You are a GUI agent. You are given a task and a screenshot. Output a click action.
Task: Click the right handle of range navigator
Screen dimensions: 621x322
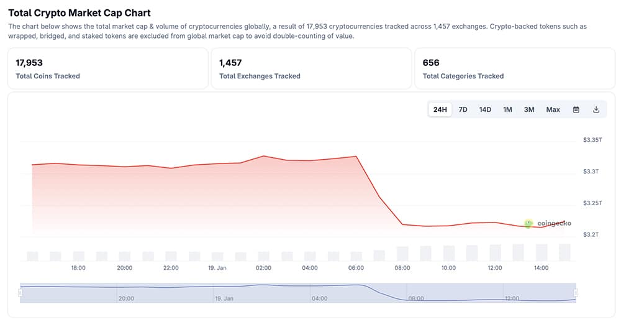pyautogui.click(x=576, y=292)
